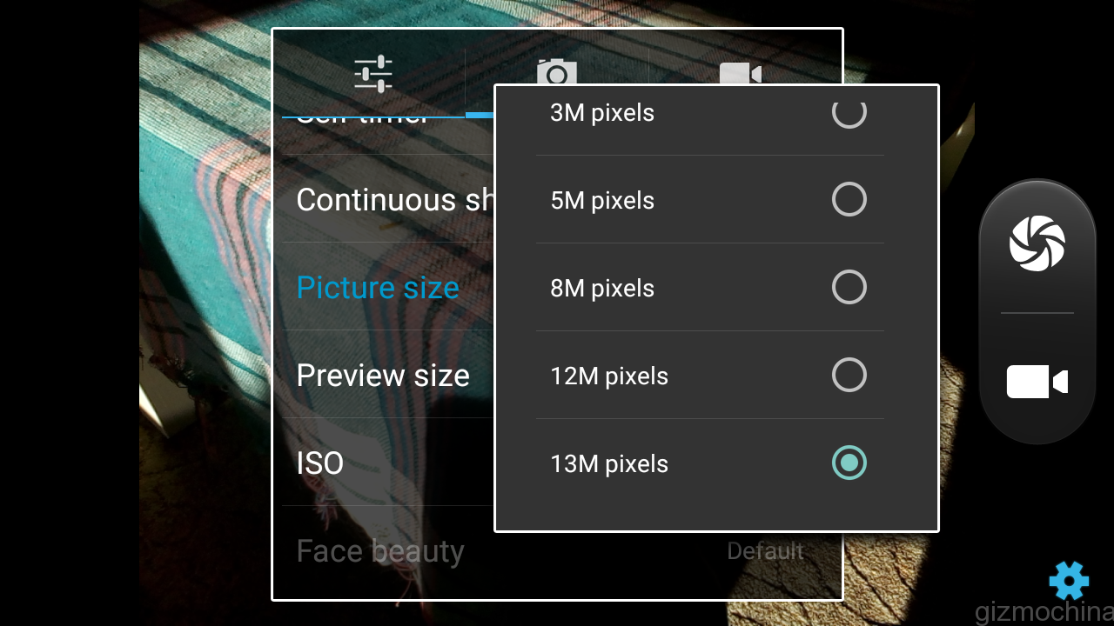Select the 5M pixels radio button
This screenshot has width=1114, height=626.
coord(849,200)
